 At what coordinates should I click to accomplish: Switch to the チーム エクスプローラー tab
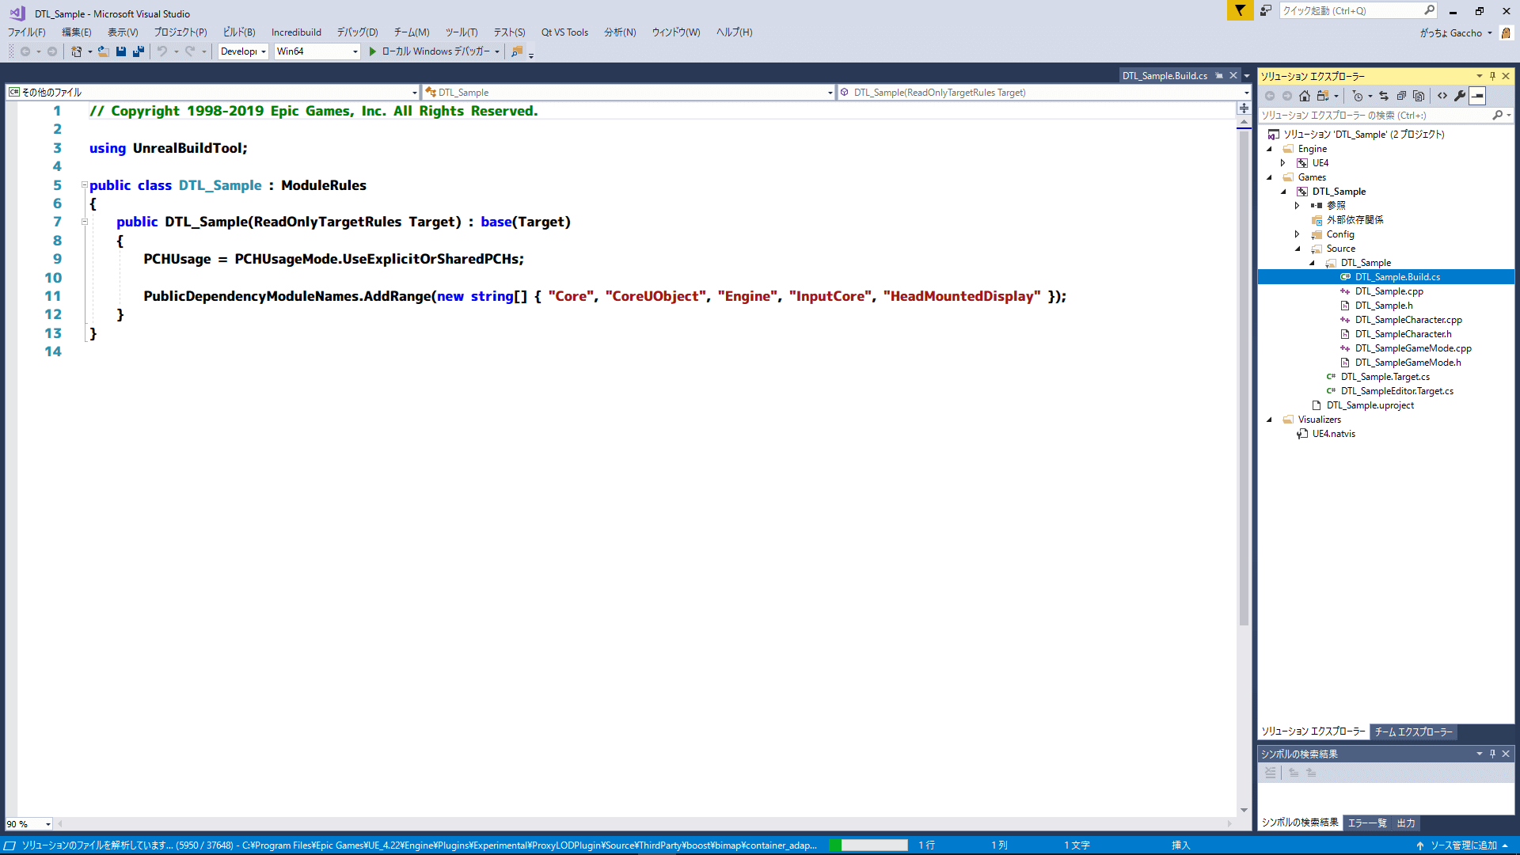tap(1413, 731)
